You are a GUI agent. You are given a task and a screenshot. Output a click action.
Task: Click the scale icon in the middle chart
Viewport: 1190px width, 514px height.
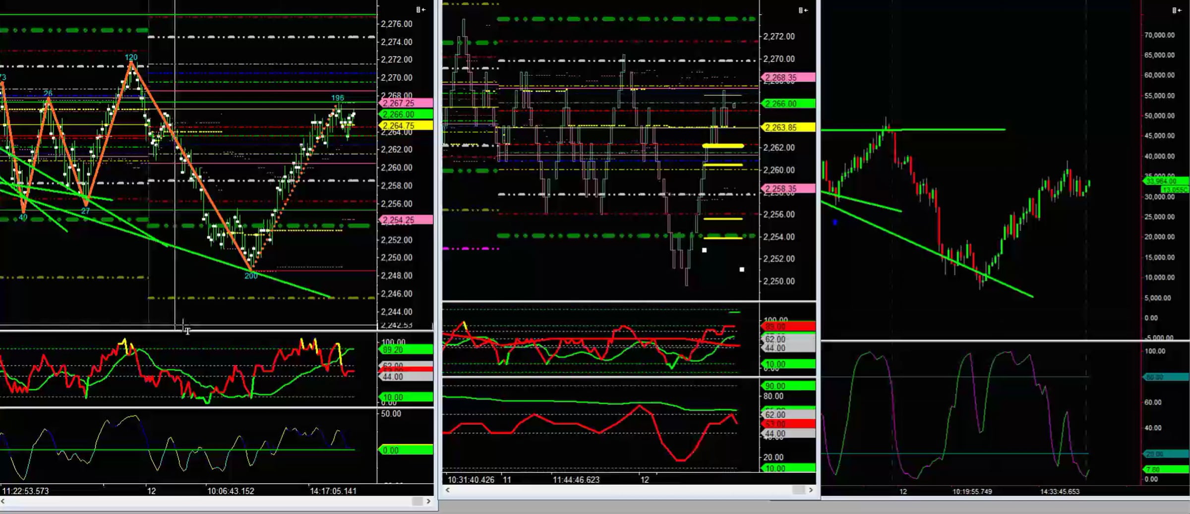(803, 10)
